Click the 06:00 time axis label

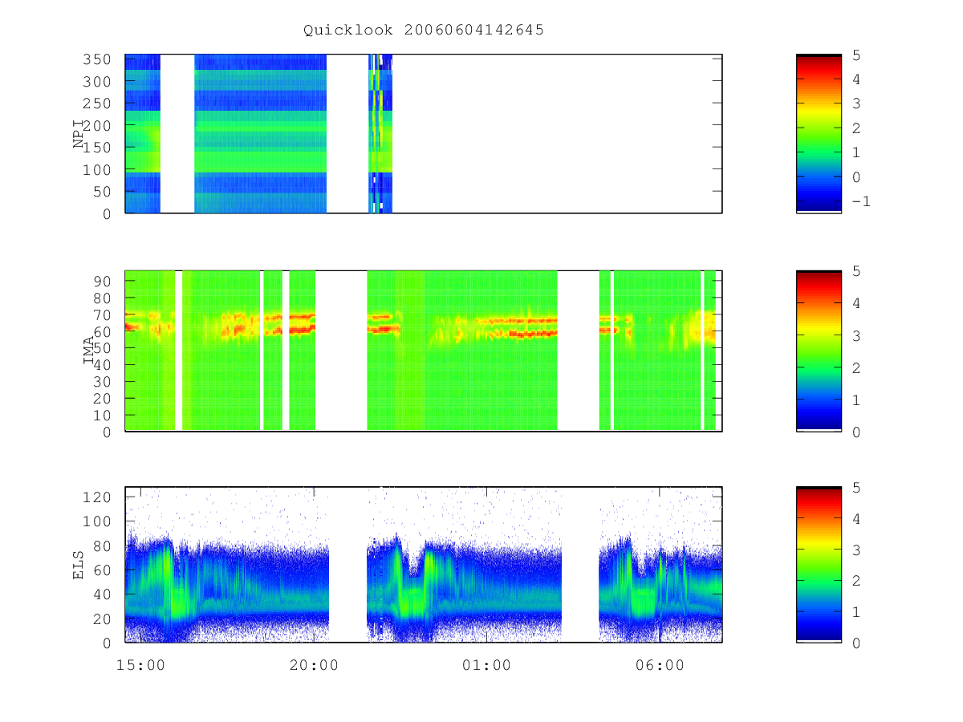coord(660,665)
